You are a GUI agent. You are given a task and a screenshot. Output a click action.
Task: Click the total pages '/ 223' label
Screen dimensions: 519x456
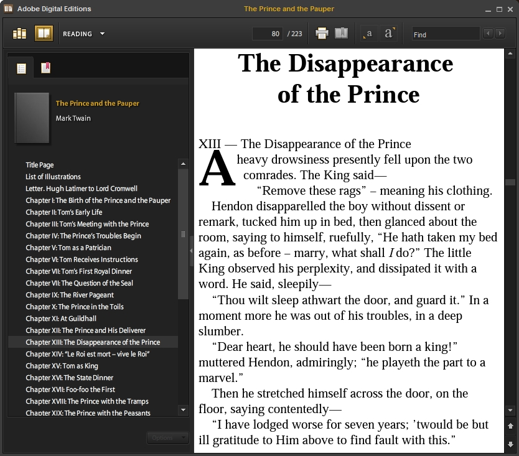[x=294, y=34]
